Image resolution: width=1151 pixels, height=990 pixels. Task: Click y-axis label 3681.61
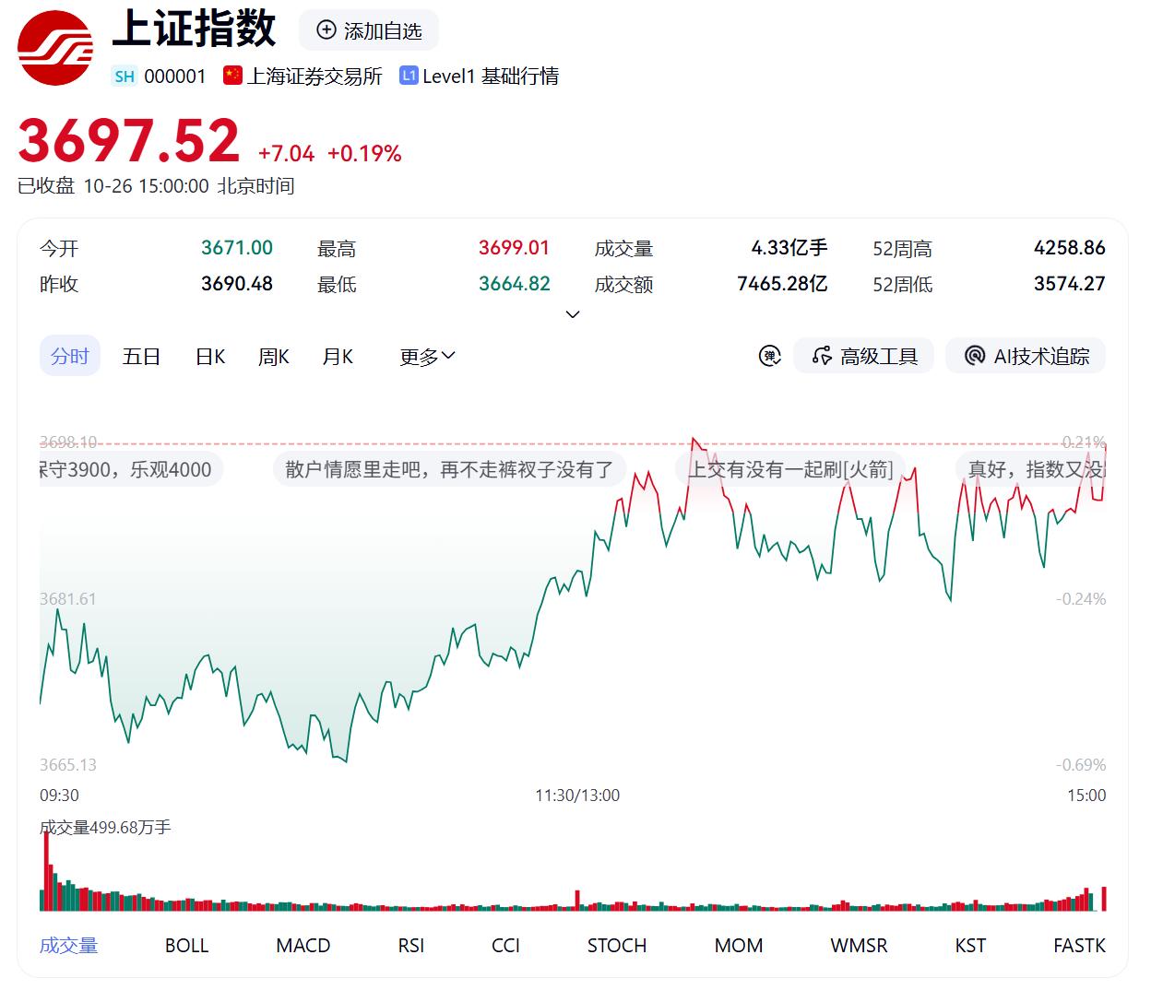coord(68,599)
